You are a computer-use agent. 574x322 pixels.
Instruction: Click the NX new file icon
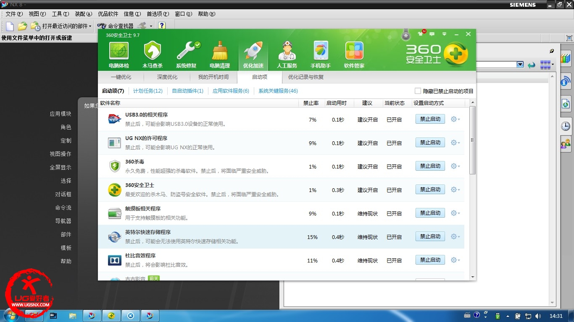pos(10,26)
